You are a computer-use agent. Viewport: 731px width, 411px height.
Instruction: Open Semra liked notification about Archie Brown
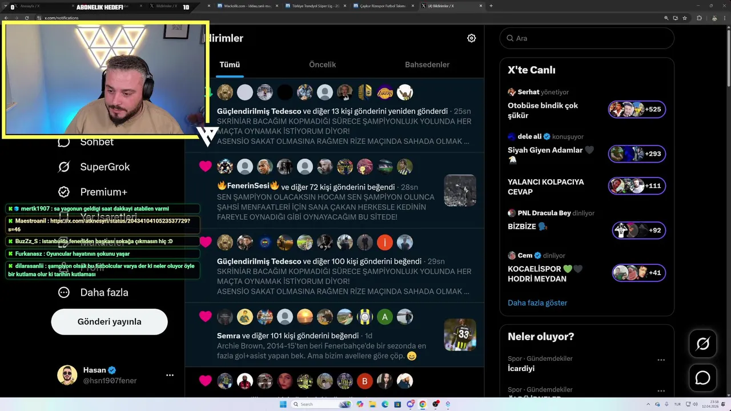[322, 345]
